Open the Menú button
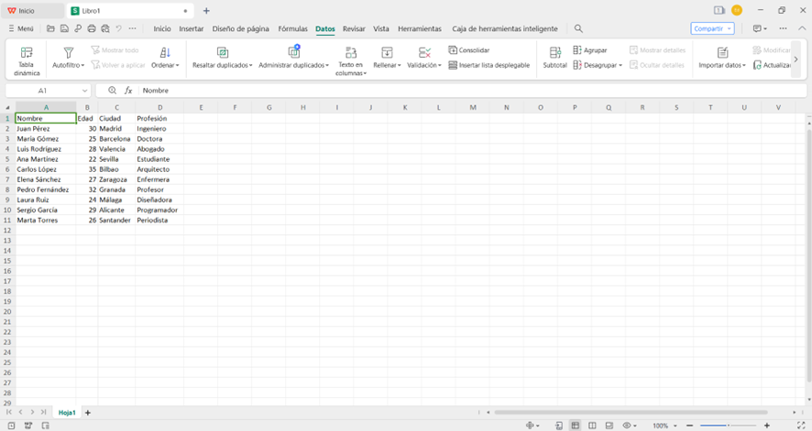 [x=21, y=28]
